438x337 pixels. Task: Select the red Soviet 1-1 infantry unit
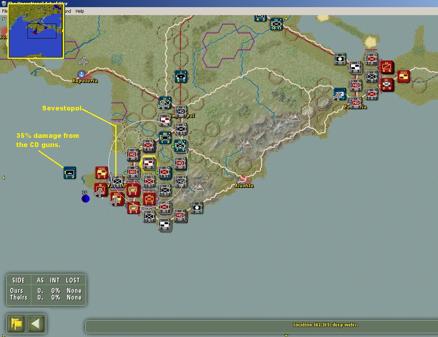tap(149, 199)
